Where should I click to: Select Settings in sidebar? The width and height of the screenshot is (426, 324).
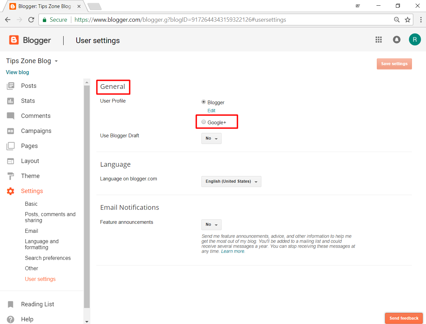coord(32,191)
